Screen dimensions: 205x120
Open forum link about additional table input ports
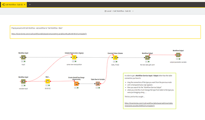coord(149,105)
